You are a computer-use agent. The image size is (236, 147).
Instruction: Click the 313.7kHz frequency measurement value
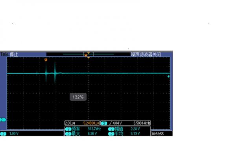94,129
